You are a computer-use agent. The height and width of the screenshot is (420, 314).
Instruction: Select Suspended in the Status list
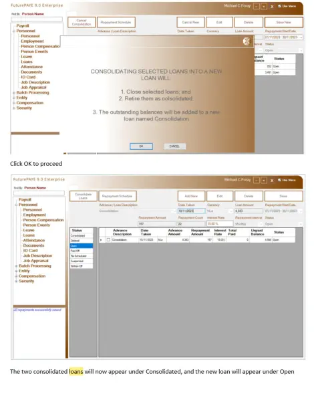tap(82, 261)
